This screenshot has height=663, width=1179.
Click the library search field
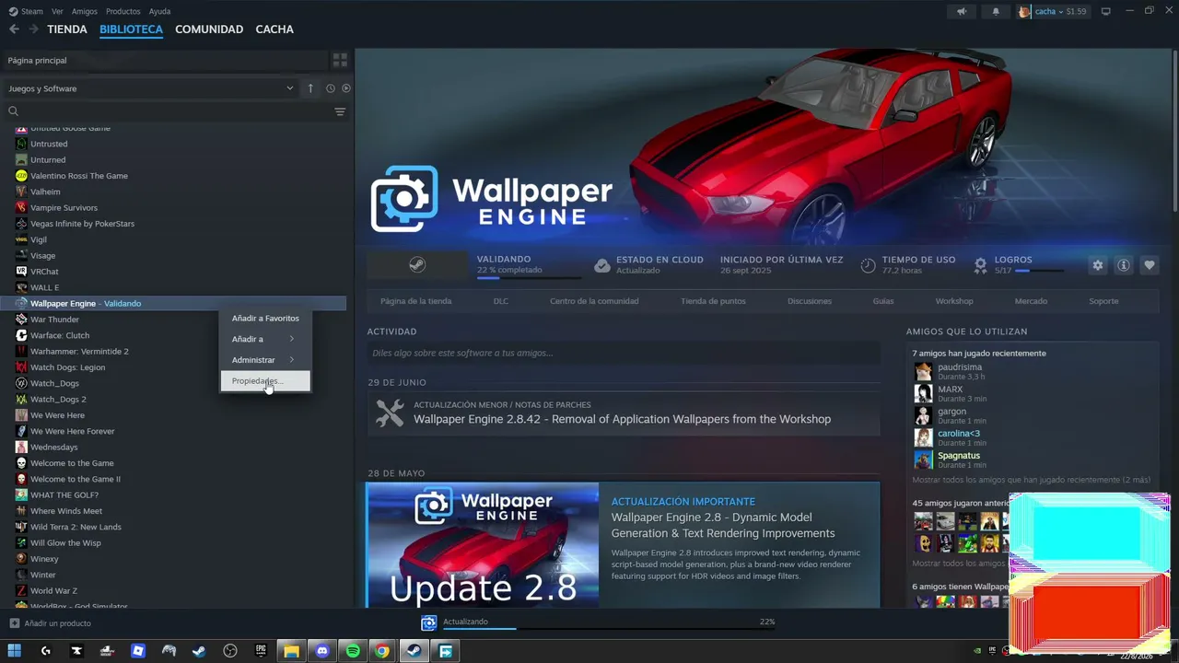[170, 111]
